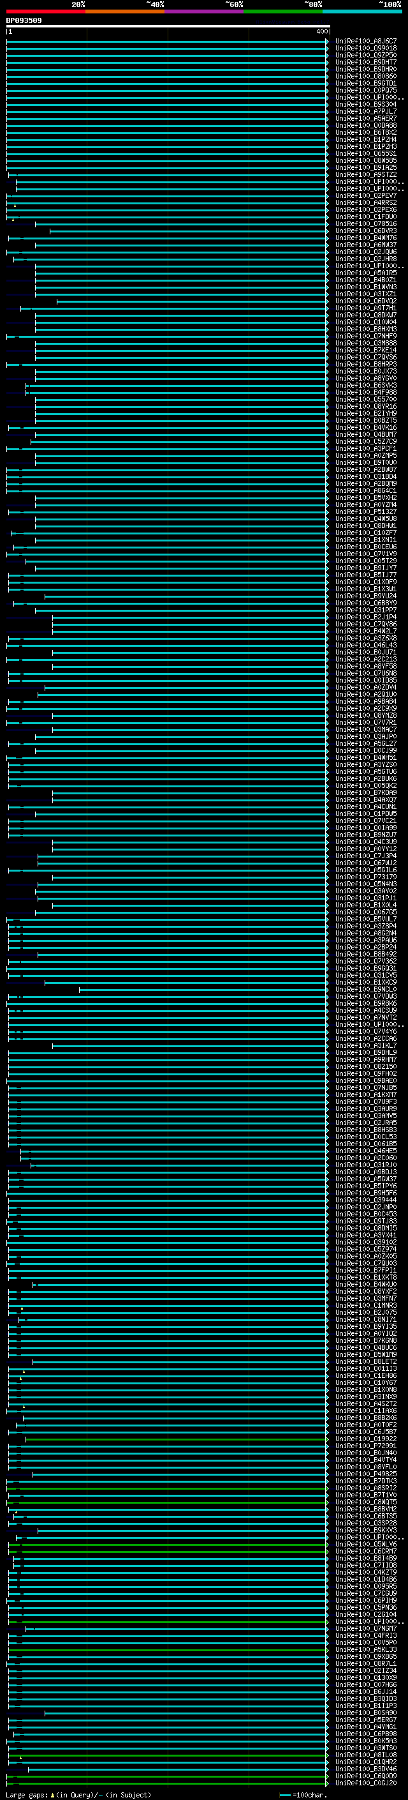Open hit UniRef100_A4RRS2

point(366,202)
